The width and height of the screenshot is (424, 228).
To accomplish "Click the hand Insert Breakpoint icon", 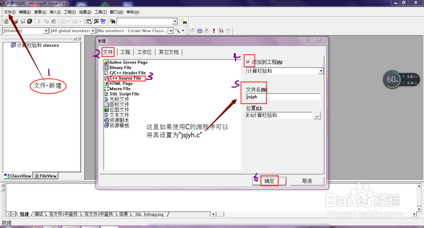I will (x=228, y=30).
